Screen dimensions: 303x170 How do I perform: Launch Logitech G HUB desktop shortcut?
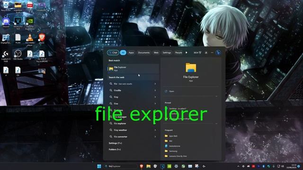6,56
